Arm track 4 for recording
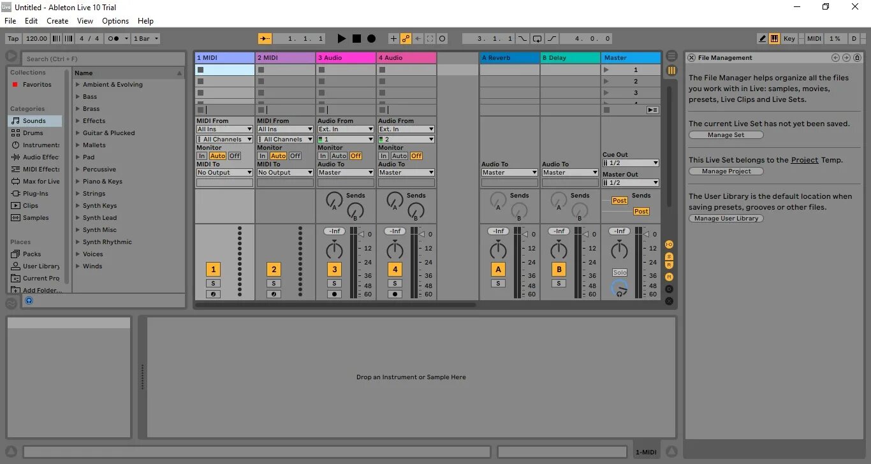Image resolution: width=871 pixels, height=464 pixels. (395, 294)
